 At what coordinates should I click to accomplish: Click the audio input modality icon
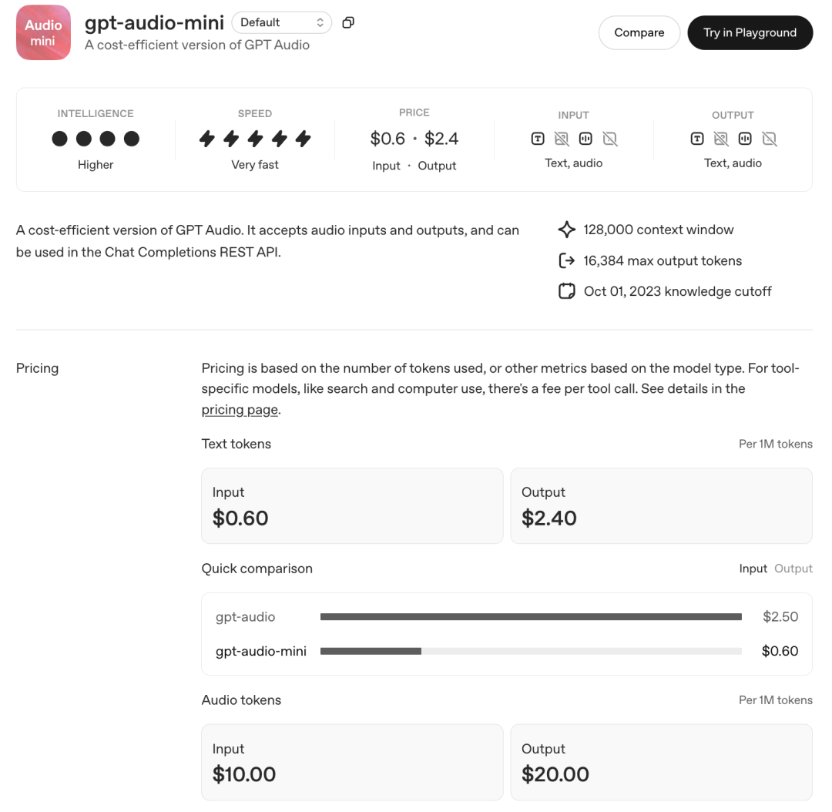[585, 139]
